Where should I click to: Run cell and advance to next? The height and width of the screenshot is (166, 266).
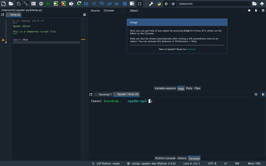(64, 4)
